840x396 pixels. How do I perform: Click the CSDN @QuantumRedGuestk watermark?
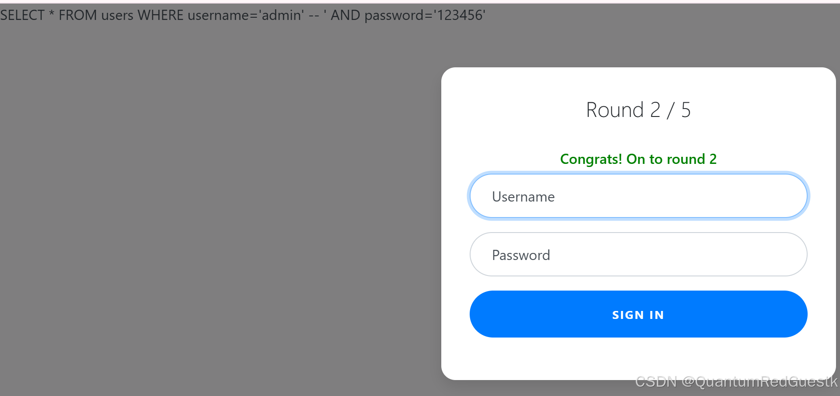point(736,381)
